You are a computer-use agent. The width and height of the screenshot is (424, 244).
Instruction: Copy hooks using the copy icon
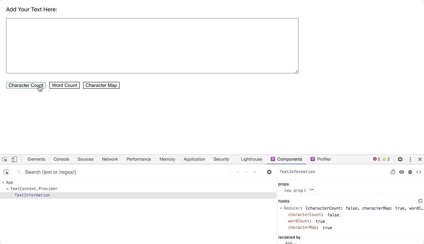[420, 201]
